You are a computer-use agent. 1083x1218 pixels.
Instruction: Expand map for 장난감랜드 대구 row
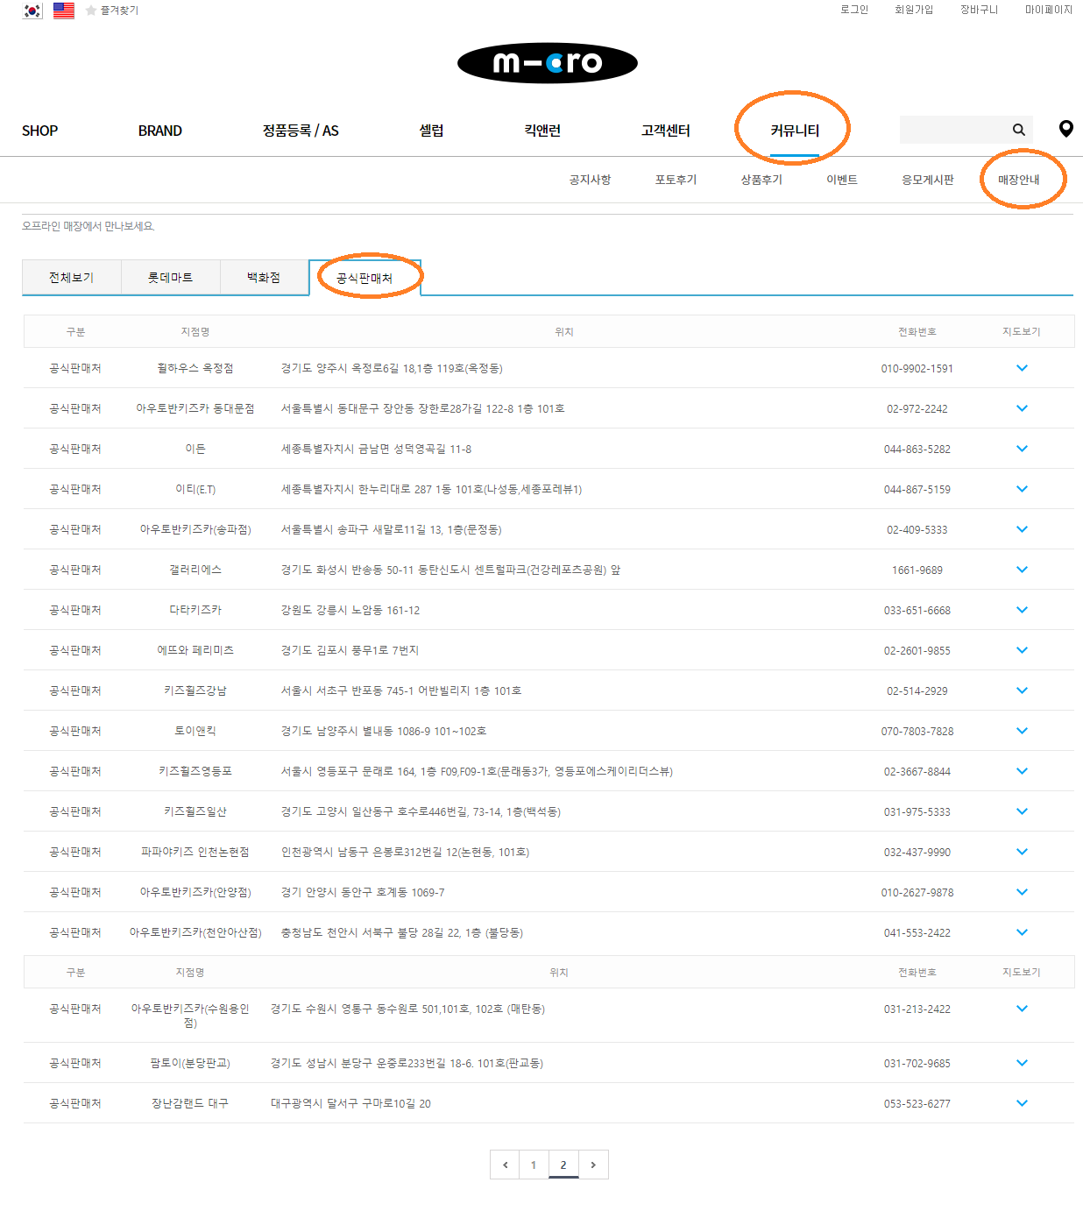(1022, 1103)
